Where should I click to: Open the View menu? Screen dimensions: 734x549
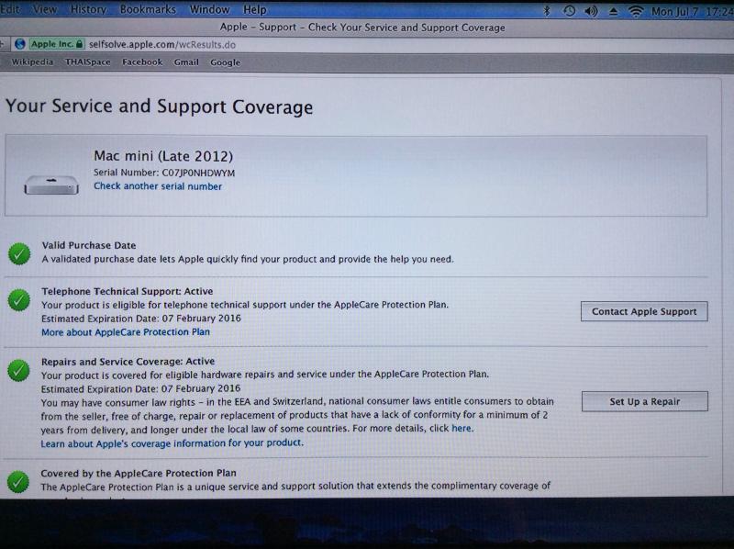tap(44, 9)
